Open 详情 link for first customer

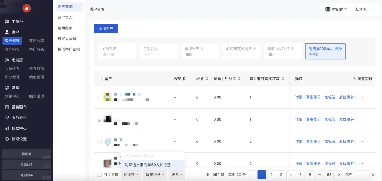coord(299,97)
